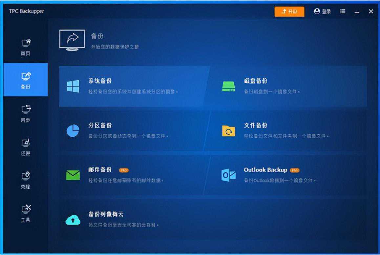Click the cloud upload backup icon
Screen dimensions: 380x255
(73, 220)
